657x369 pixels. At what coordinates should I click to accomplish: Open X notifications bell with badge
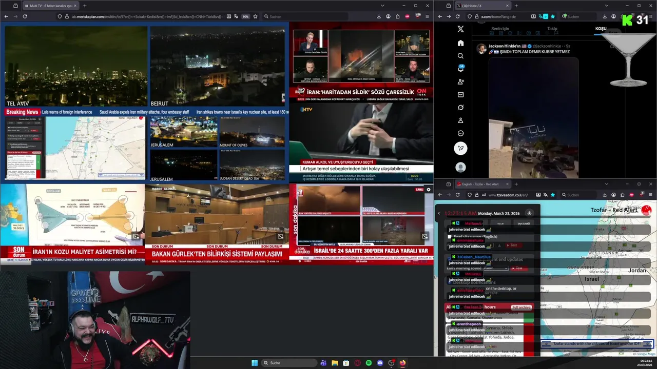pyautogui.click(x=460, y=69)
